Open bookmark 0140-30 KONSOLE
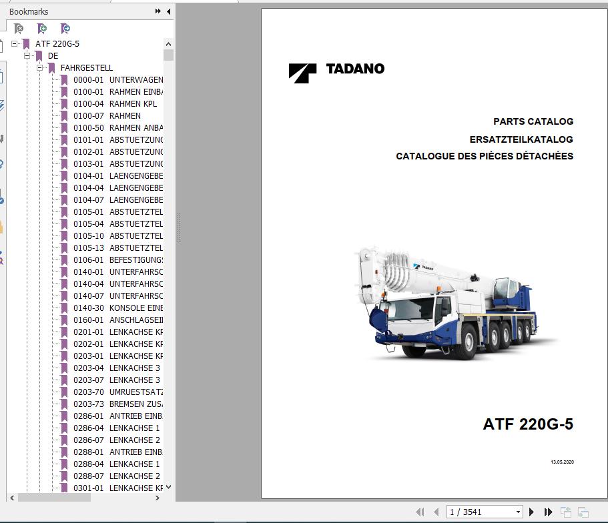Screen dimensions: 608x523 point(118,308)
